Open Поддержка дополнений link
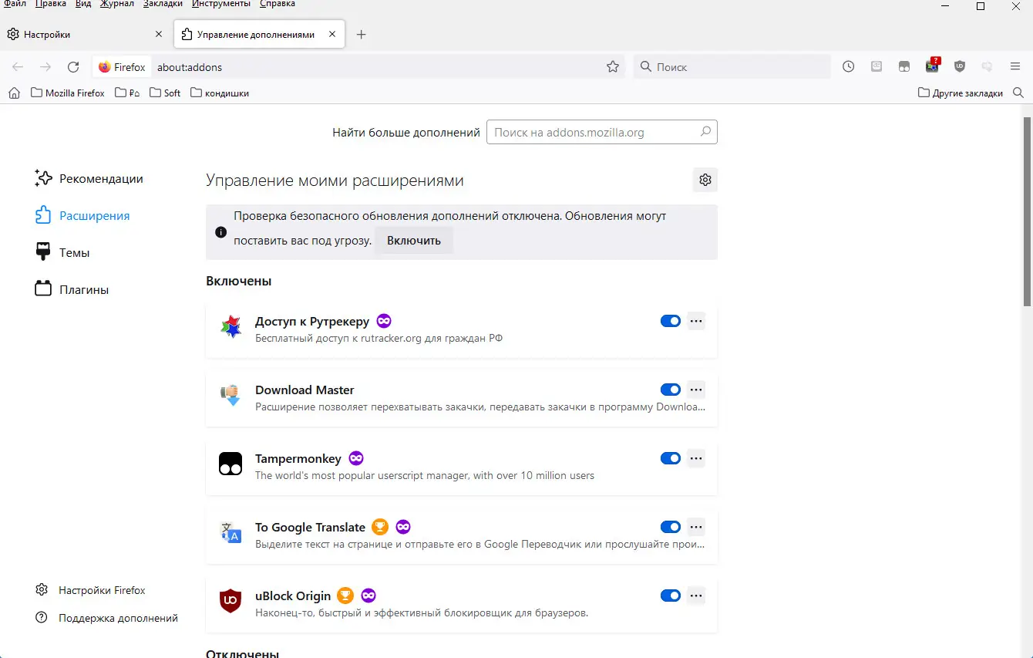The width and height of the screenshot is (1033, 658). click(118, 617)
